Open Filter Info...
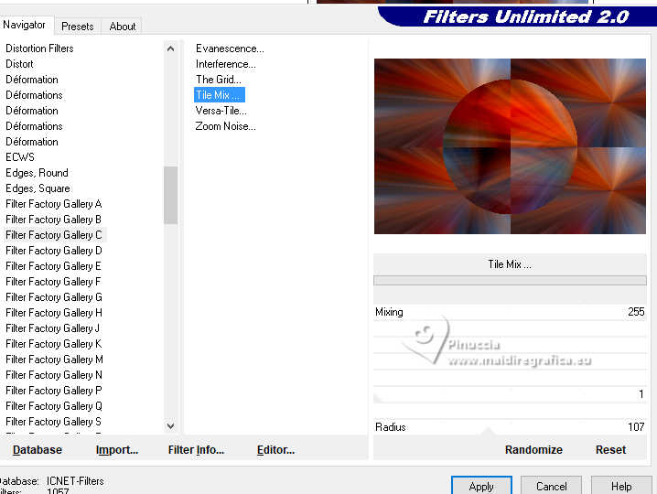657x494 pixels. tap(196, 450)
